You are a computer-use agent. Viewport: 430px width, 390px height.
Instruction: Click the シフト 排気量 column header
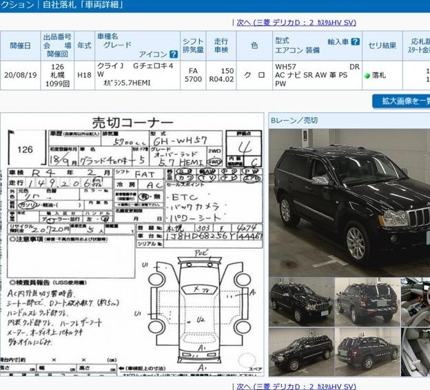(193, 45)
